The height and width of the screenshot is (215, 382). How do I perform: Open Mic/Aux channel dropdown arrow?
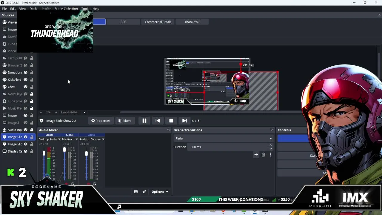77,139
